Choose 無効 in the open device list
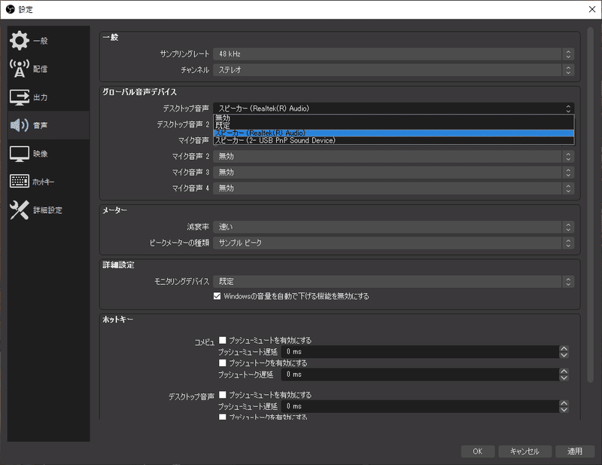Screen dimensions: 602x465 (x=394, y=118)
